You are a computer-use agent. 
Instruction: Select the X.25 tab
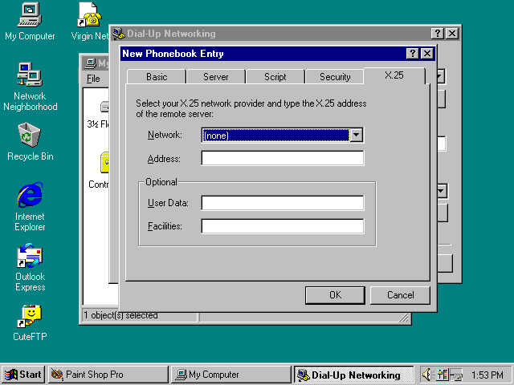(x=394, y=75)
